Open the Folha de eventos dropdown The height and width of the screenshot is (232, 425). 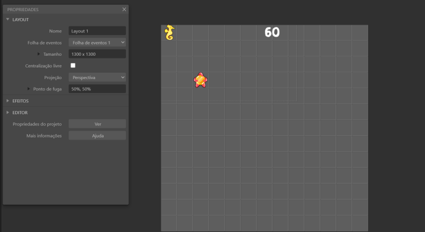coord(97,42)
